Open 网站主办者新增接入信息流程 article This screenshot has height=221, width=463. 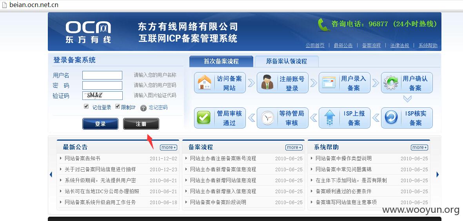click(223, 191)
